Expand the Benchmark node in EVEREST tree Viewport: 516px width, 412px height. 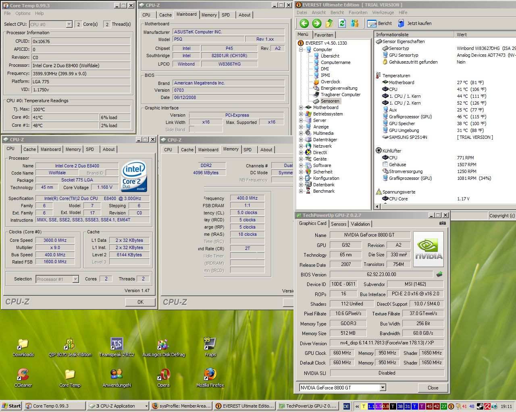301,191
